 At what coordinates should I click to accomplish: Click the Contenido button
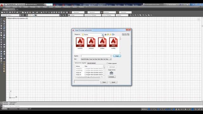[112, 77]
